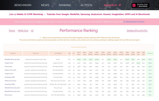The width and height of the screenshot is (159, 101).
Task: Open the BENCHMARK nav item
Action: pyautogui.click(x=23, y=5)
